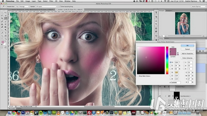Select the Rectangular Marquee tool

(x=2, y=13)
